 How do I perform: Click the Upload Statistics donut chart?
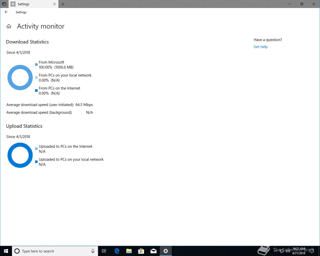[x=20, y=155]
